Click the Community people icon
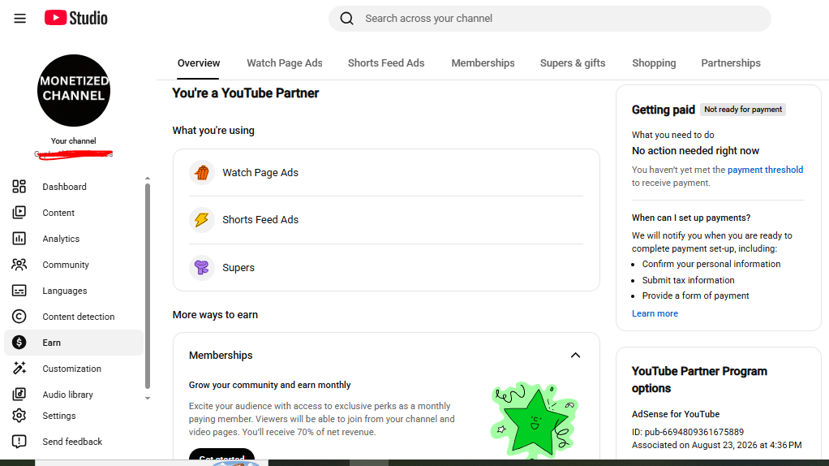The image size is (829, 466). click(19, 265)
